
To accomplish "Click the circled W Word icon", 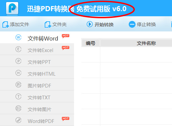I will click(x=18, y=37).
